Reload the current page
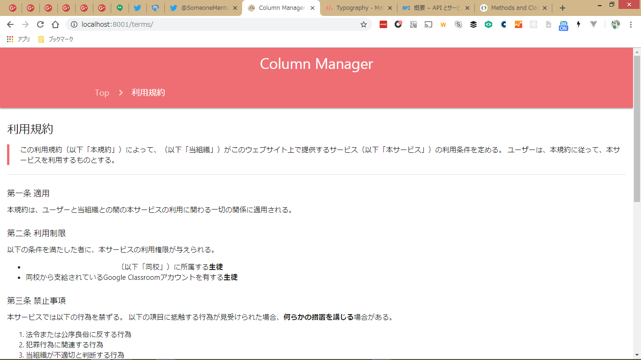641x360 pixels. (x=40, y=24)
